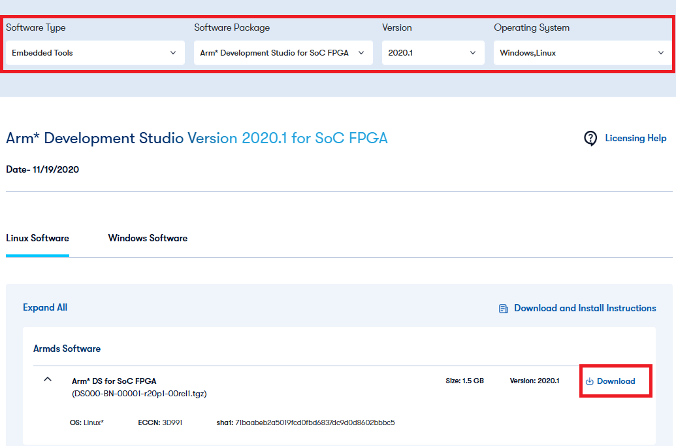This screenshot has height=446, width=676.
Task: Click the chevron arrow in Version box
Action: pyautogui.click(x=473, y=53)
